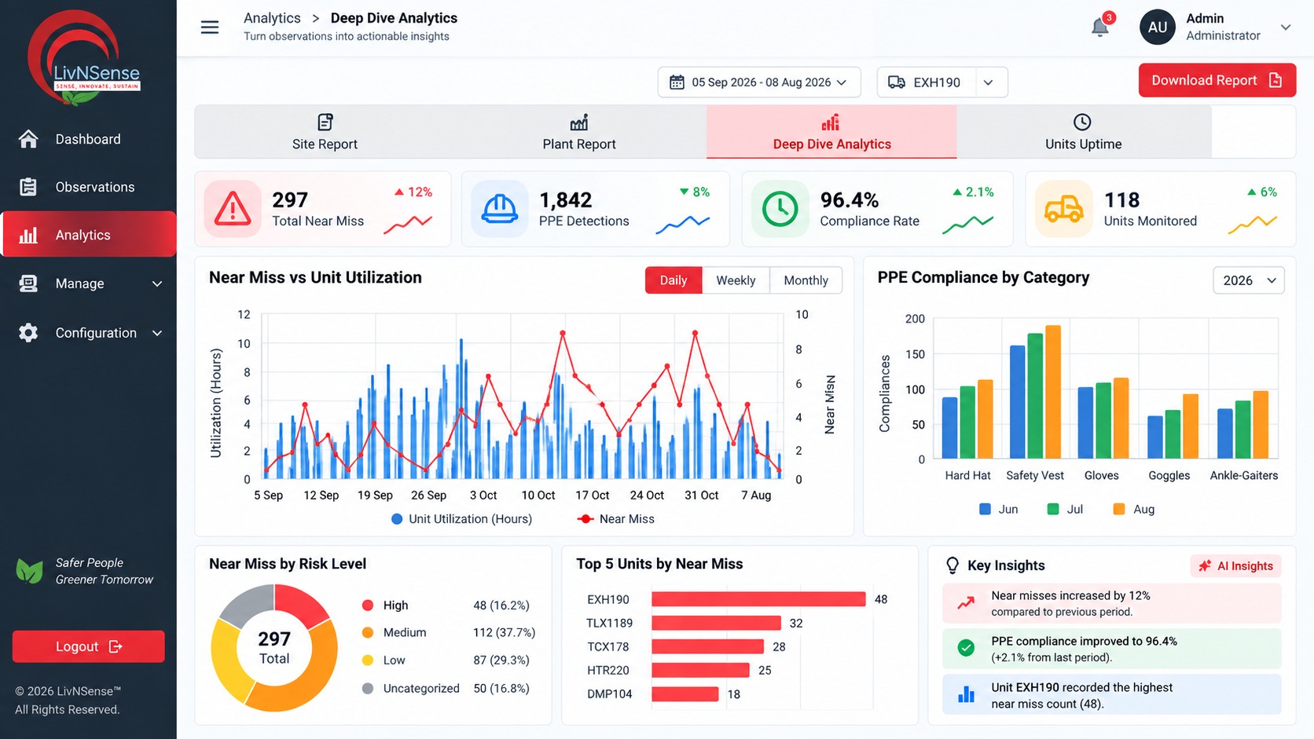Open the notifications bell
Viewport: 1314px width, 739px height.
pos(1100,27)
